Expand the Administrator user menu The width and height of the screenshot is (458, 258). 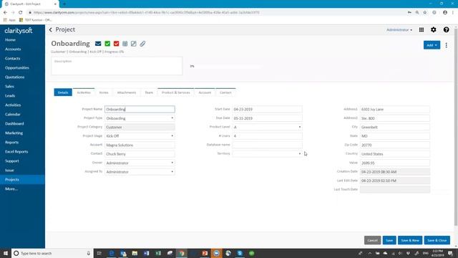click(x=399, y=30)
